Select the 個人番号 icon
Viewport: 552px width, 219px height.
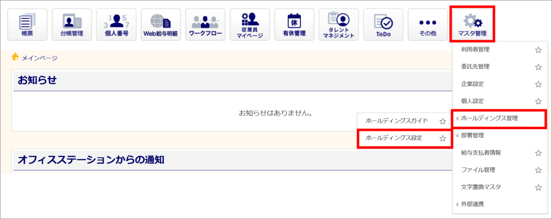[x=116, y=25]
